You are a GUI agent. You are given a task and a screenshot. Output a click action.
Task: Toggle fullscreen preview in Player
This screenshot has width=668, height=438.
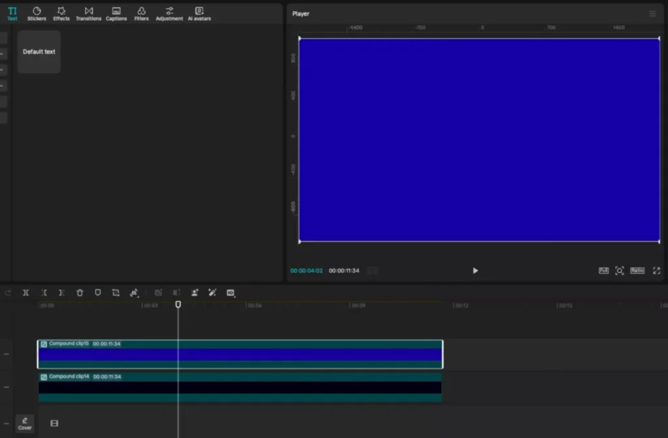click(x=656, y=270)
